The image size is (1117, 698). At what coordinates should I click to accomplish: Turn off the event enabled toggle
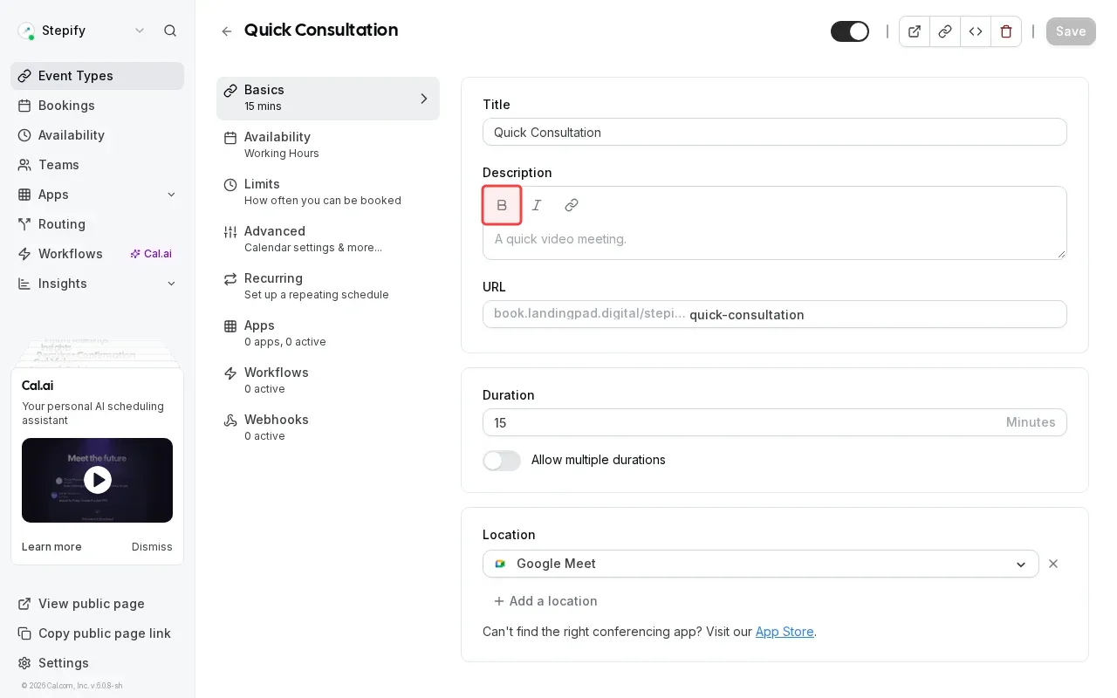click(849, 31)
